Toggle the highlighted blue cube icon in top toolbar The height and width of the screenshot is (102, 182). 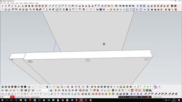click(144, 6)
